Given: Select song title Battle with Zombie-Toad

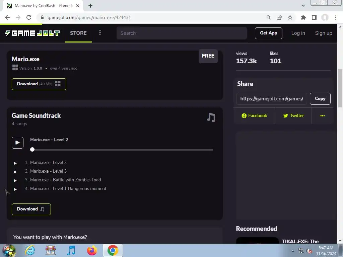Looking at the screenshot, I should 66,180.
